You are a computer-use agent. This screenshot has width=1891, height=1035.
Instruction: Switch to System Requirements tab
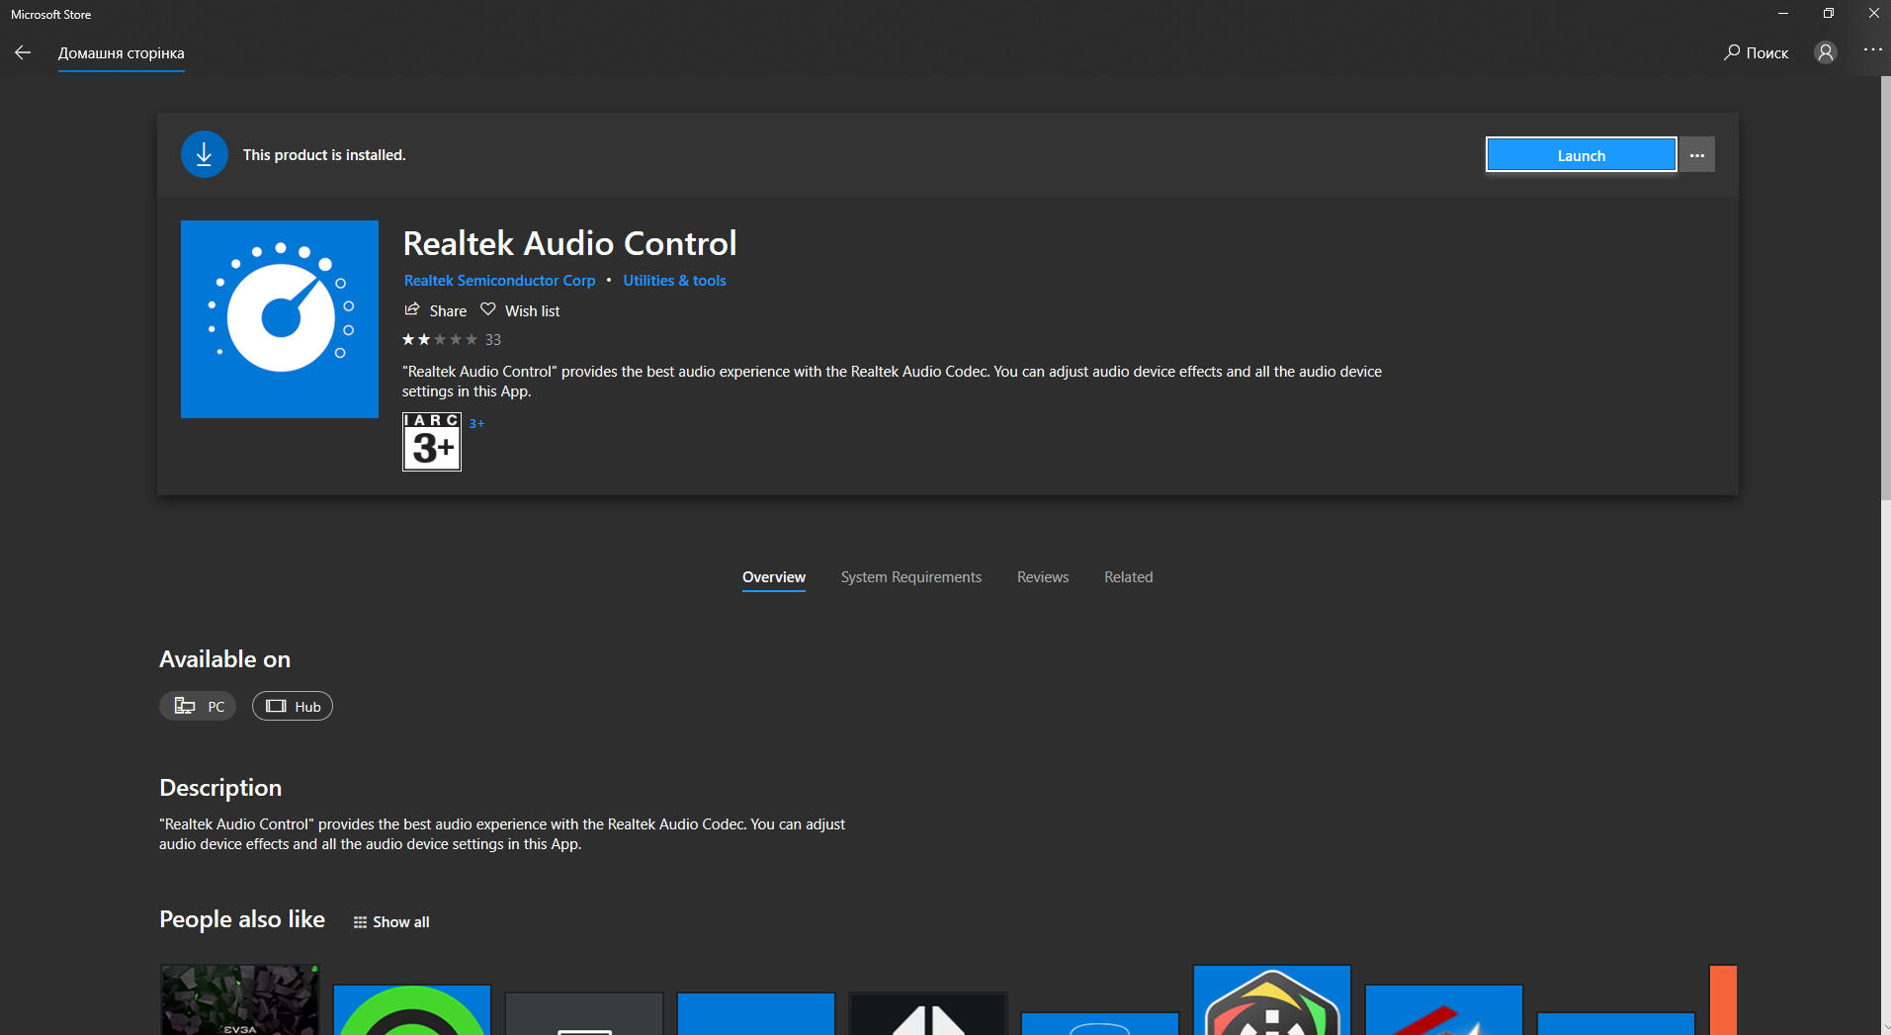[x=910, y=577]
